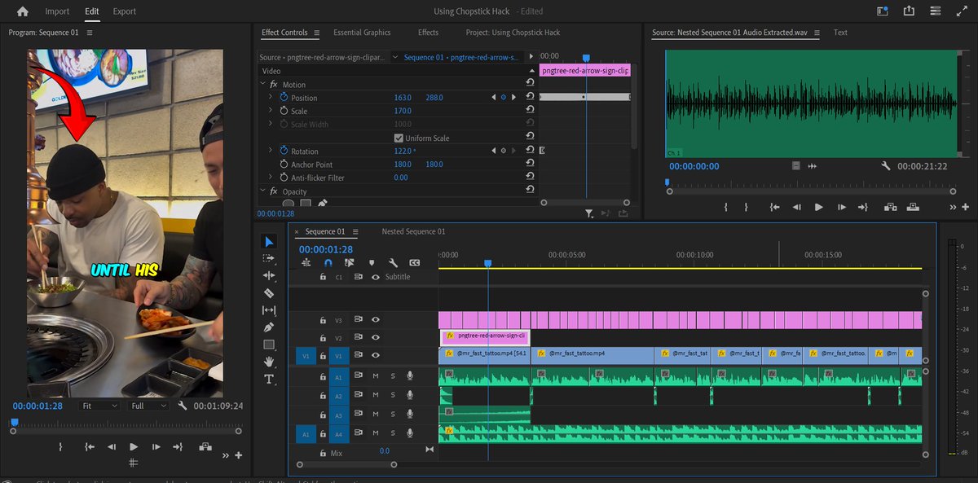Image resolution: width=978 pixels, height=483 pixels.
Task: Open Program Monitor settings wrench
Action: (x=183, y=406)
